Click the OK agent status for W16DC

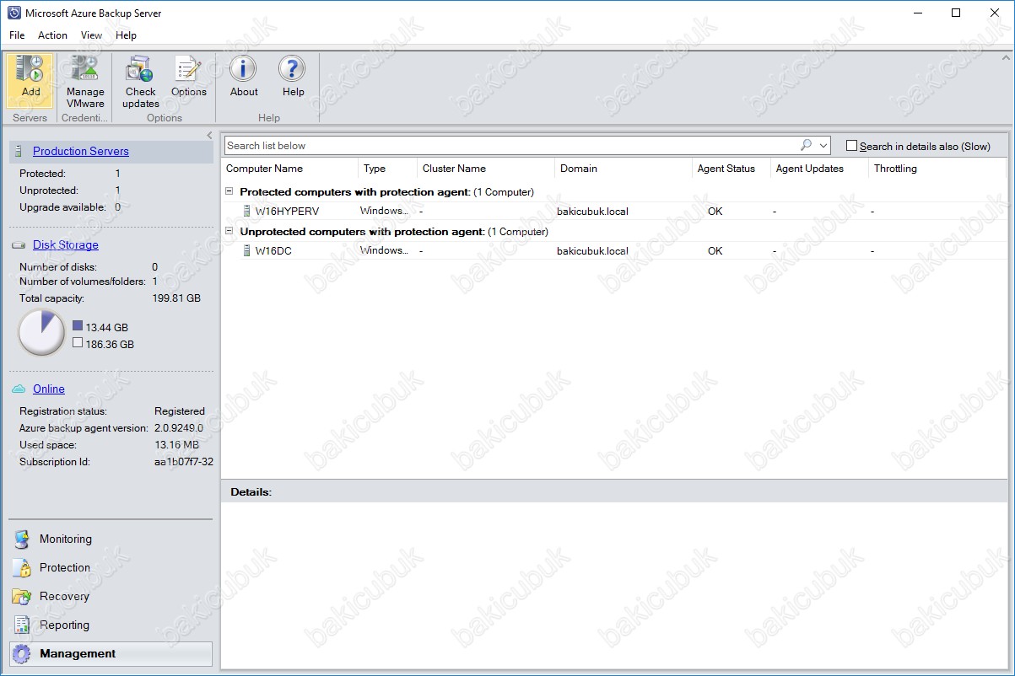point(715,251)
